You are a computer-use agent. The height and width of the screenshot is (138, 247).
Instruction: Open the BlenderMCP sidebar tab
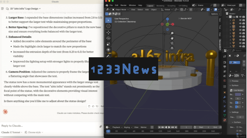pyautogui.click(x=220, y=45)
